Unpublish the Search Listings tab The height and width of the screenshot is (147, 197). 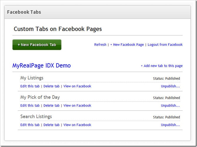[x=170, y=125]
